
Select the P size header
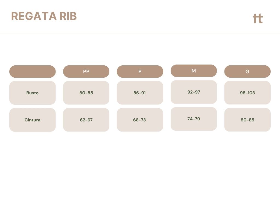click(x=140, y=71)
